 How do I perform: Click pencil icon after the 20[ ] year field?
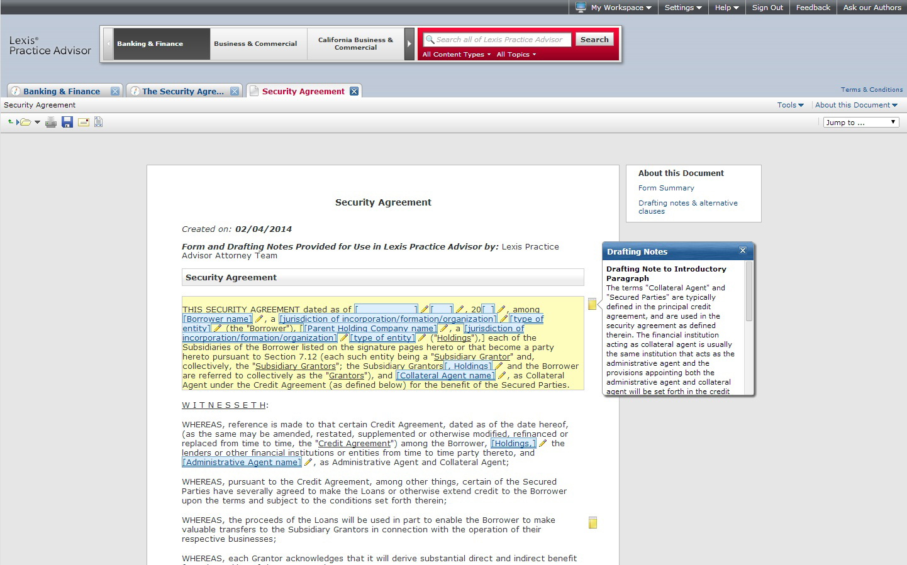501,309
